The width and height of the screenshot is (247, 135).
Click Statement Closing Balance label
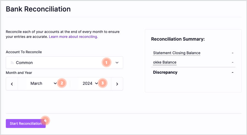point(177,53)
